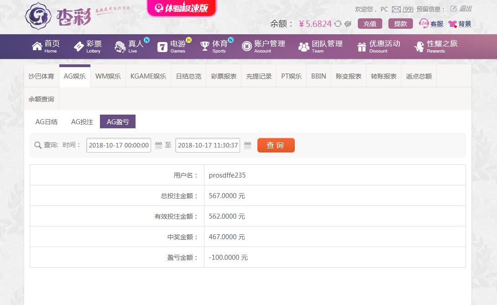Click the balance refresh icon
This screenshot has width=497, height=305.
(338, 24)
